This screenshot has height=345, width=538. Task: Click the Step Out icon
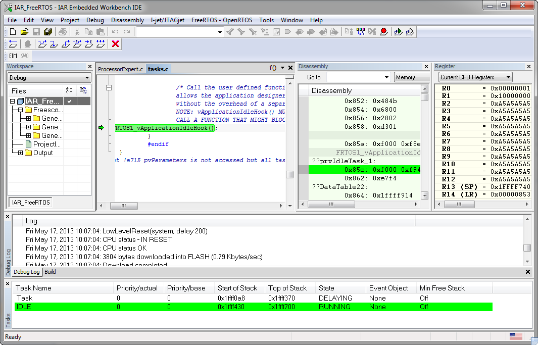click(66, 44)
